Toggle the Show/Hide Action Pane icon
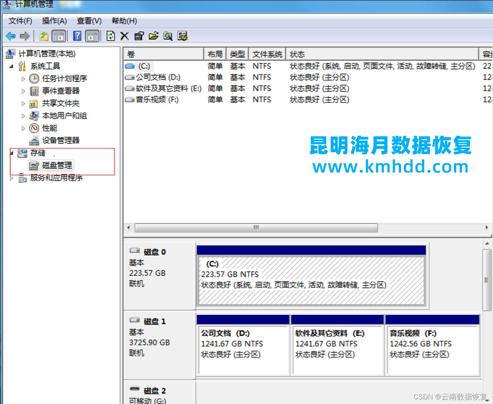 tap(92, 36)
